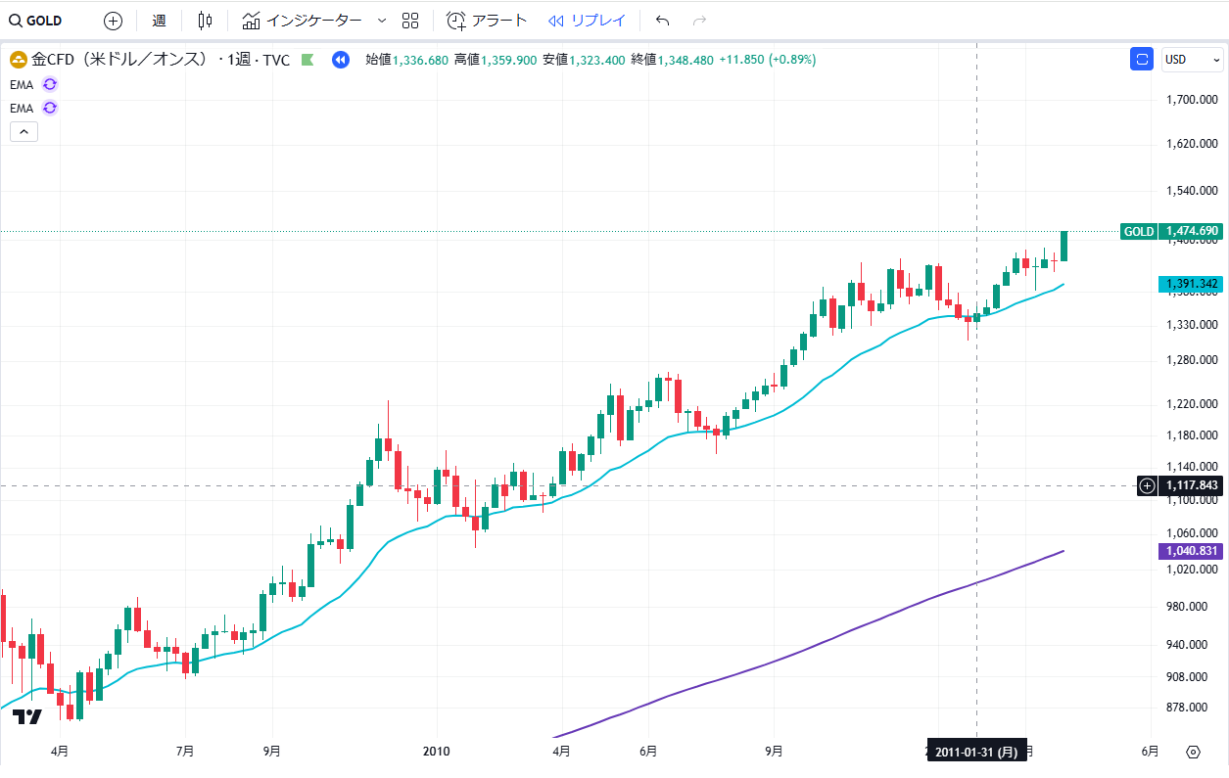Click the リプレイ bar replay button

point(587,21)
